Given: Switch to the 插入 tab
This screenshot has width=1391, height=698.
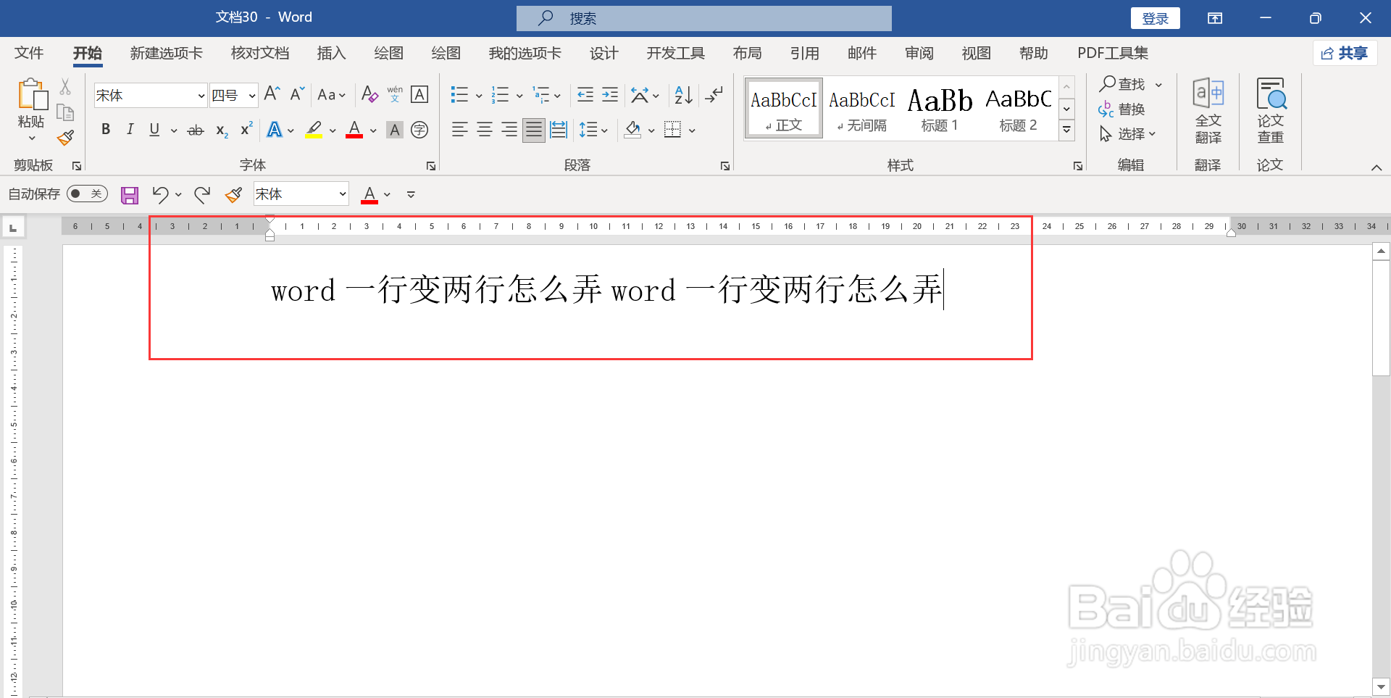Looking at the screenshot, I should point(331,53).
